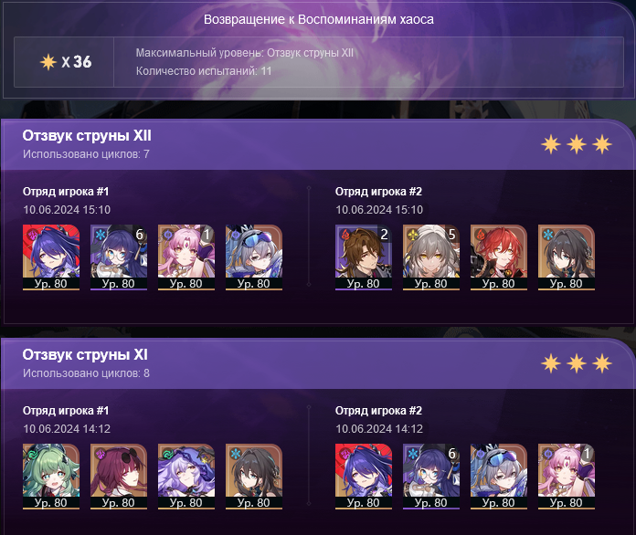Click Kafka portrait with sunglasses on head
The width and height of the screenshot is (636, 535).
[119, 477]
